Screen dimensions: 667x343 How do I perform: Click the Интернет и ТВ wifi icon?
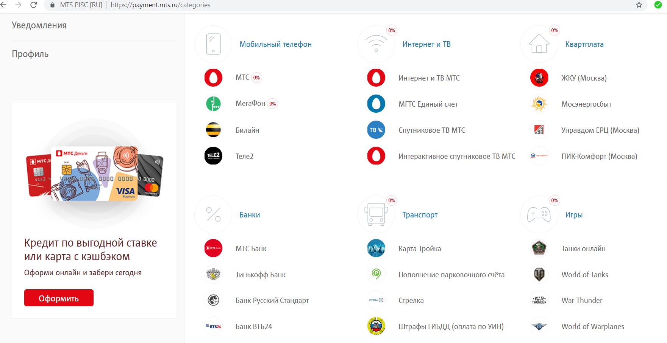(376, 44)
